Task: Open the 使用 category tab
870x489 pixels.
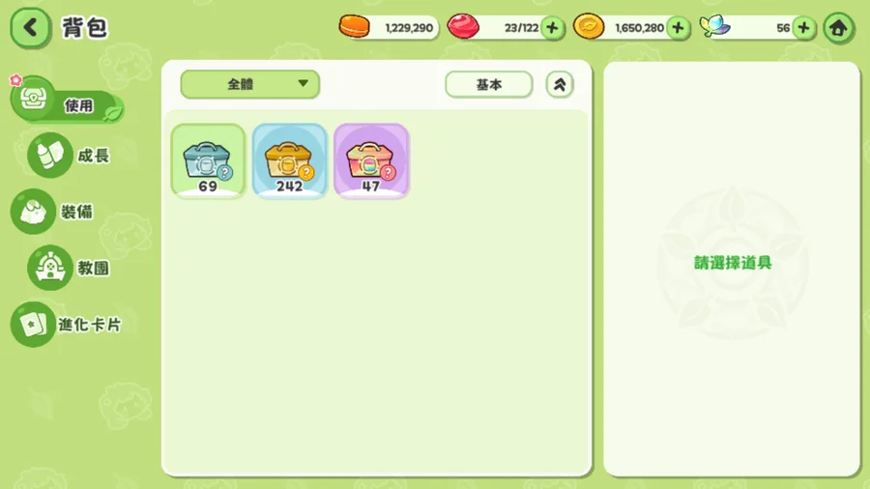Action: click(x=67, y=101)
